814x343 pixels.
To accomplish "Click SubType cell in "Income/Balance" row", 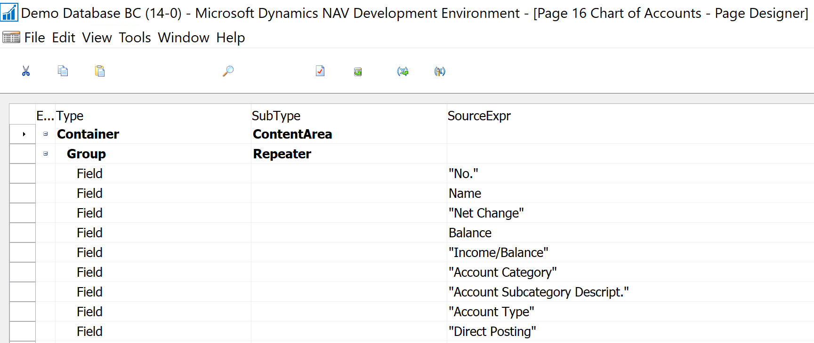I will pyautogui.click(x=349, y=252).
